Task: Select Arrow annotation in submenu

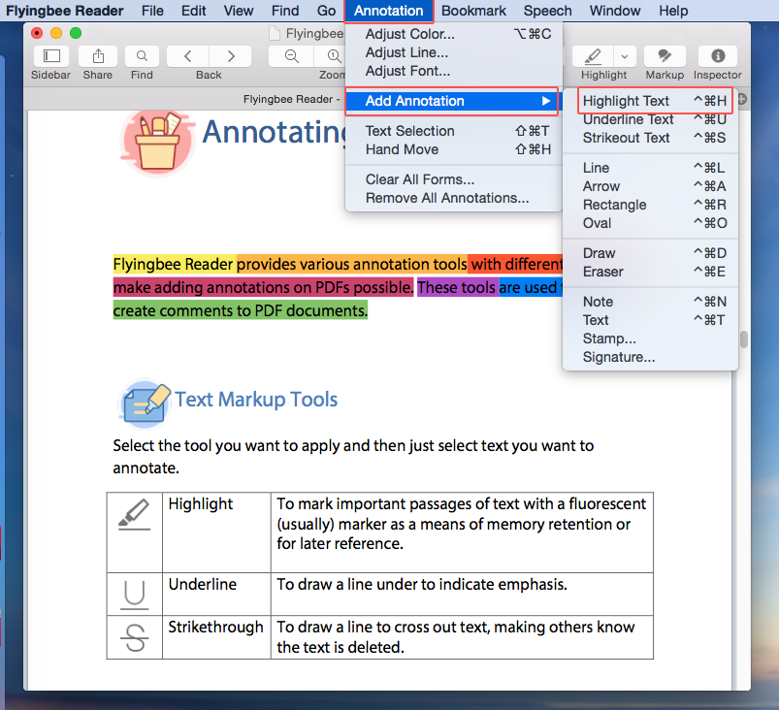Action: (x=650, y=186)
